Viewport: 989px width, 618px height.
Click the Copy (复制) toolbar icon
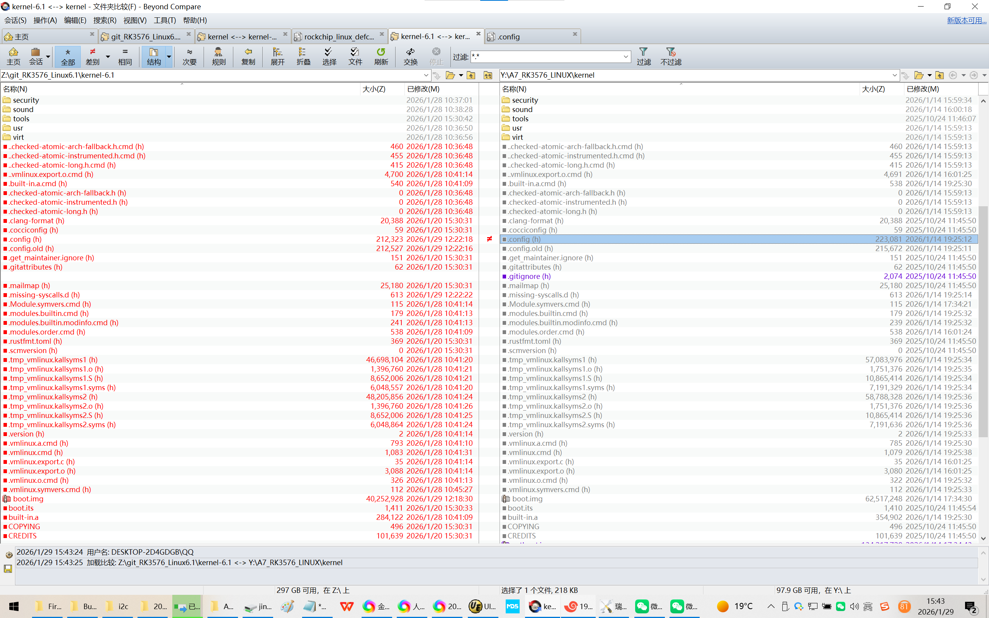coord(248,56)
